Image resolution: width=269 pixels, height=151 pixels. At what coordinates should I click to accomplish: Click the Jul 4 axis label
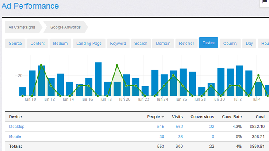click(x=256, y=99)
